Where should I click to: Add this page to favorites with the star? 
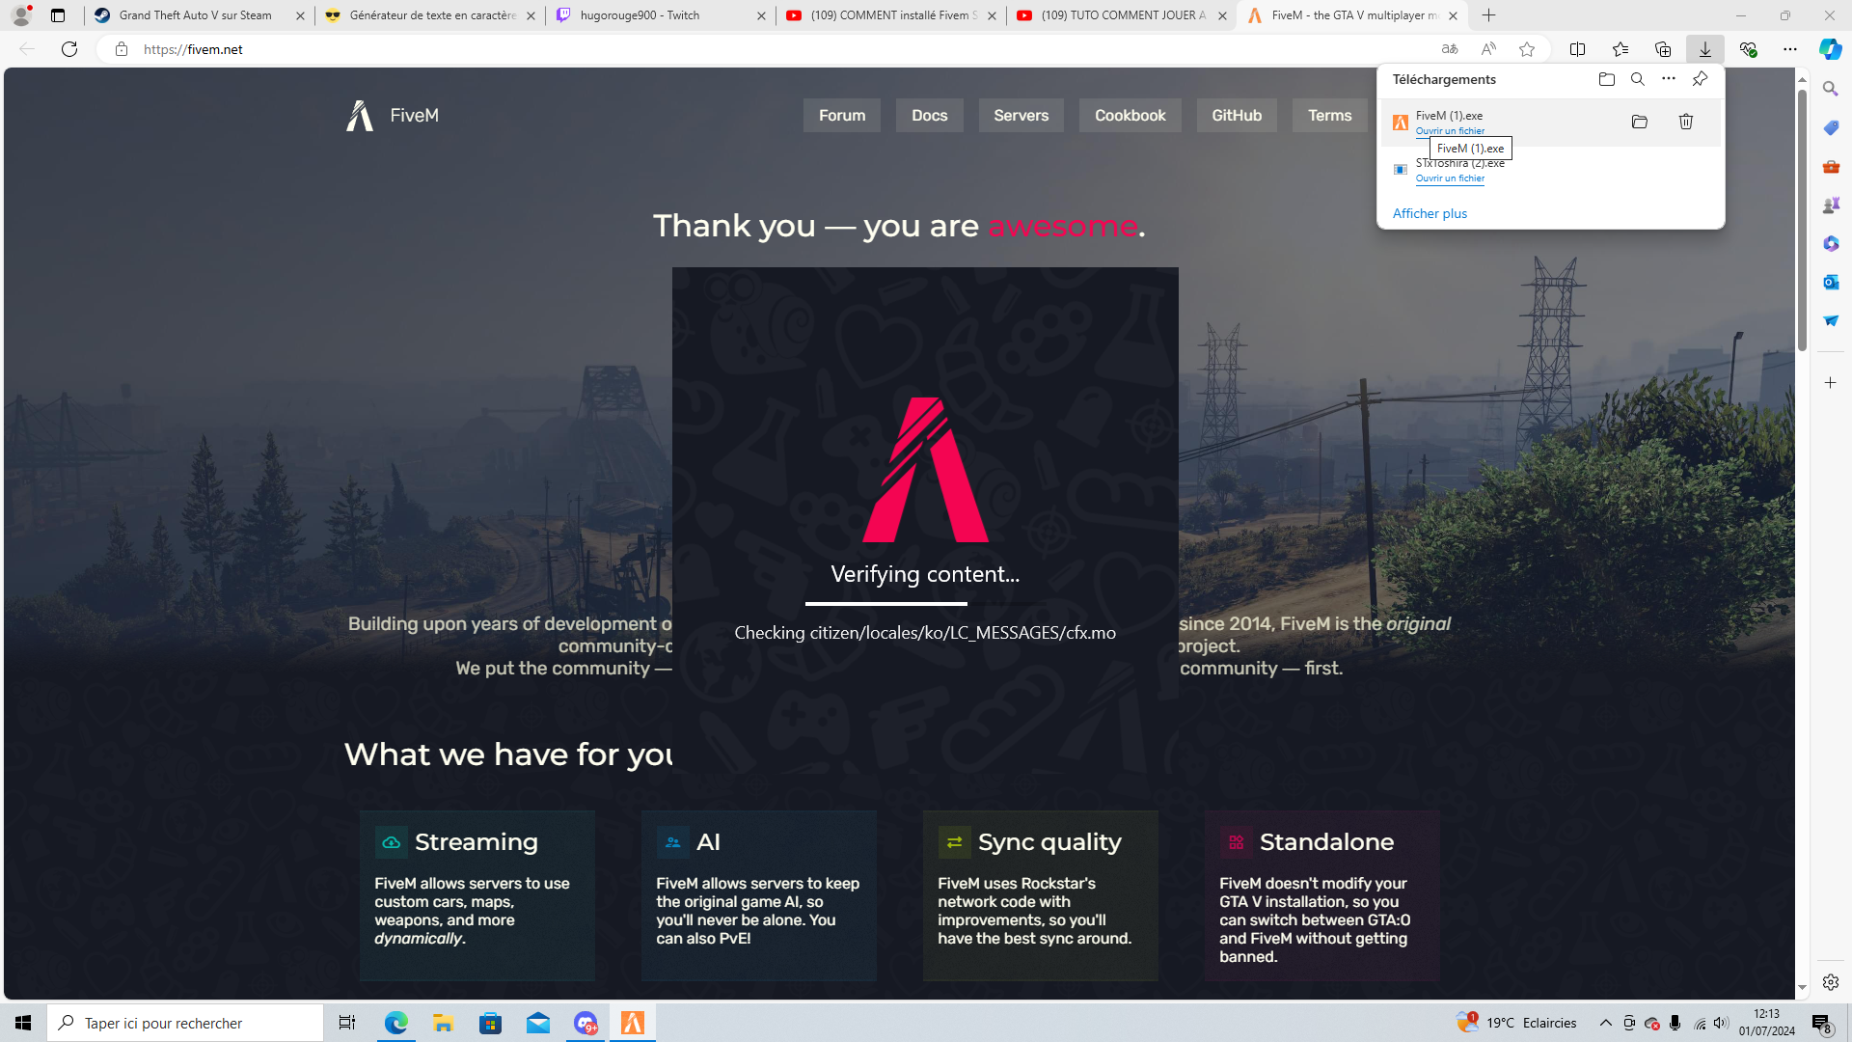coord(1526,49)
